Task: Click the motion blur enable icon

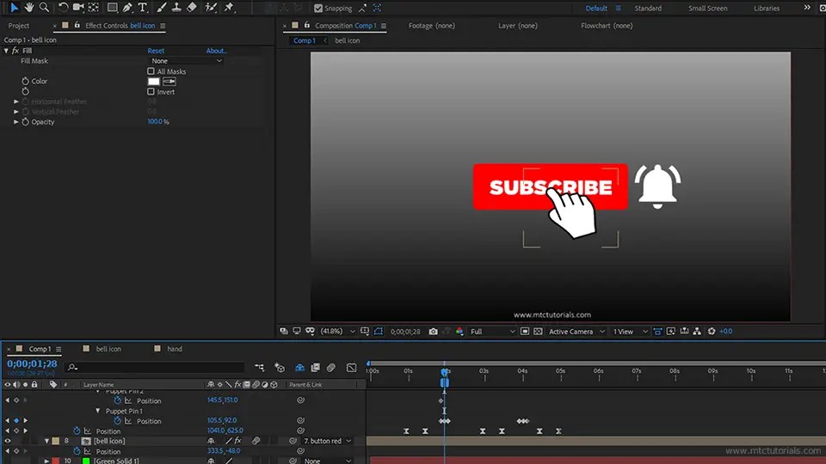Action: pyautogui.click(x=330, y=368)
